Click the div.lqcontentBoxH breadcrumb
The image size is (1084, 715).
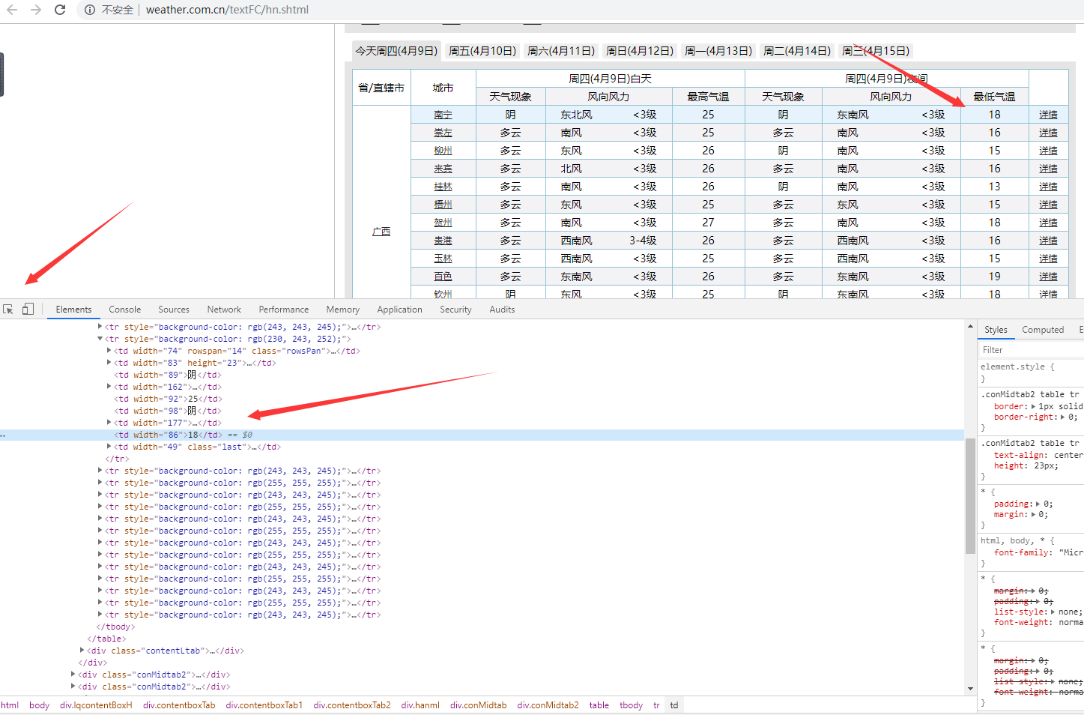tap(96, 705)
